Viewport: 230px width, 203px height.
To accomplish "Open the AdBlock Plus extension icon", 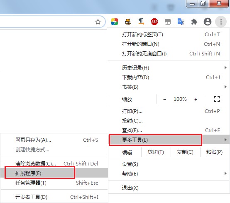I will [154, 22].
